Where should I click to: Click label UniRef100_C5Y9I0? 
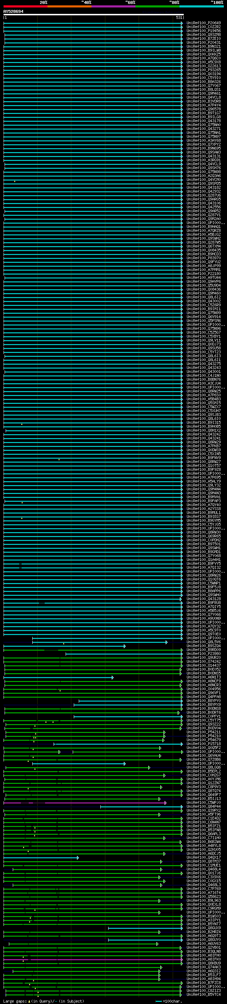(204, 78)
